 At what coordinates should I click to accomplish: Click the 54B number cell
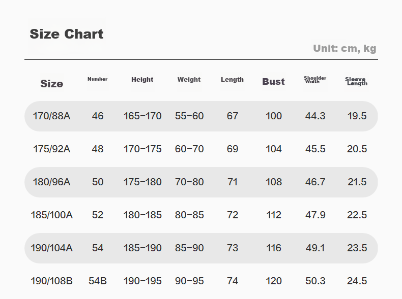[98, 281]
